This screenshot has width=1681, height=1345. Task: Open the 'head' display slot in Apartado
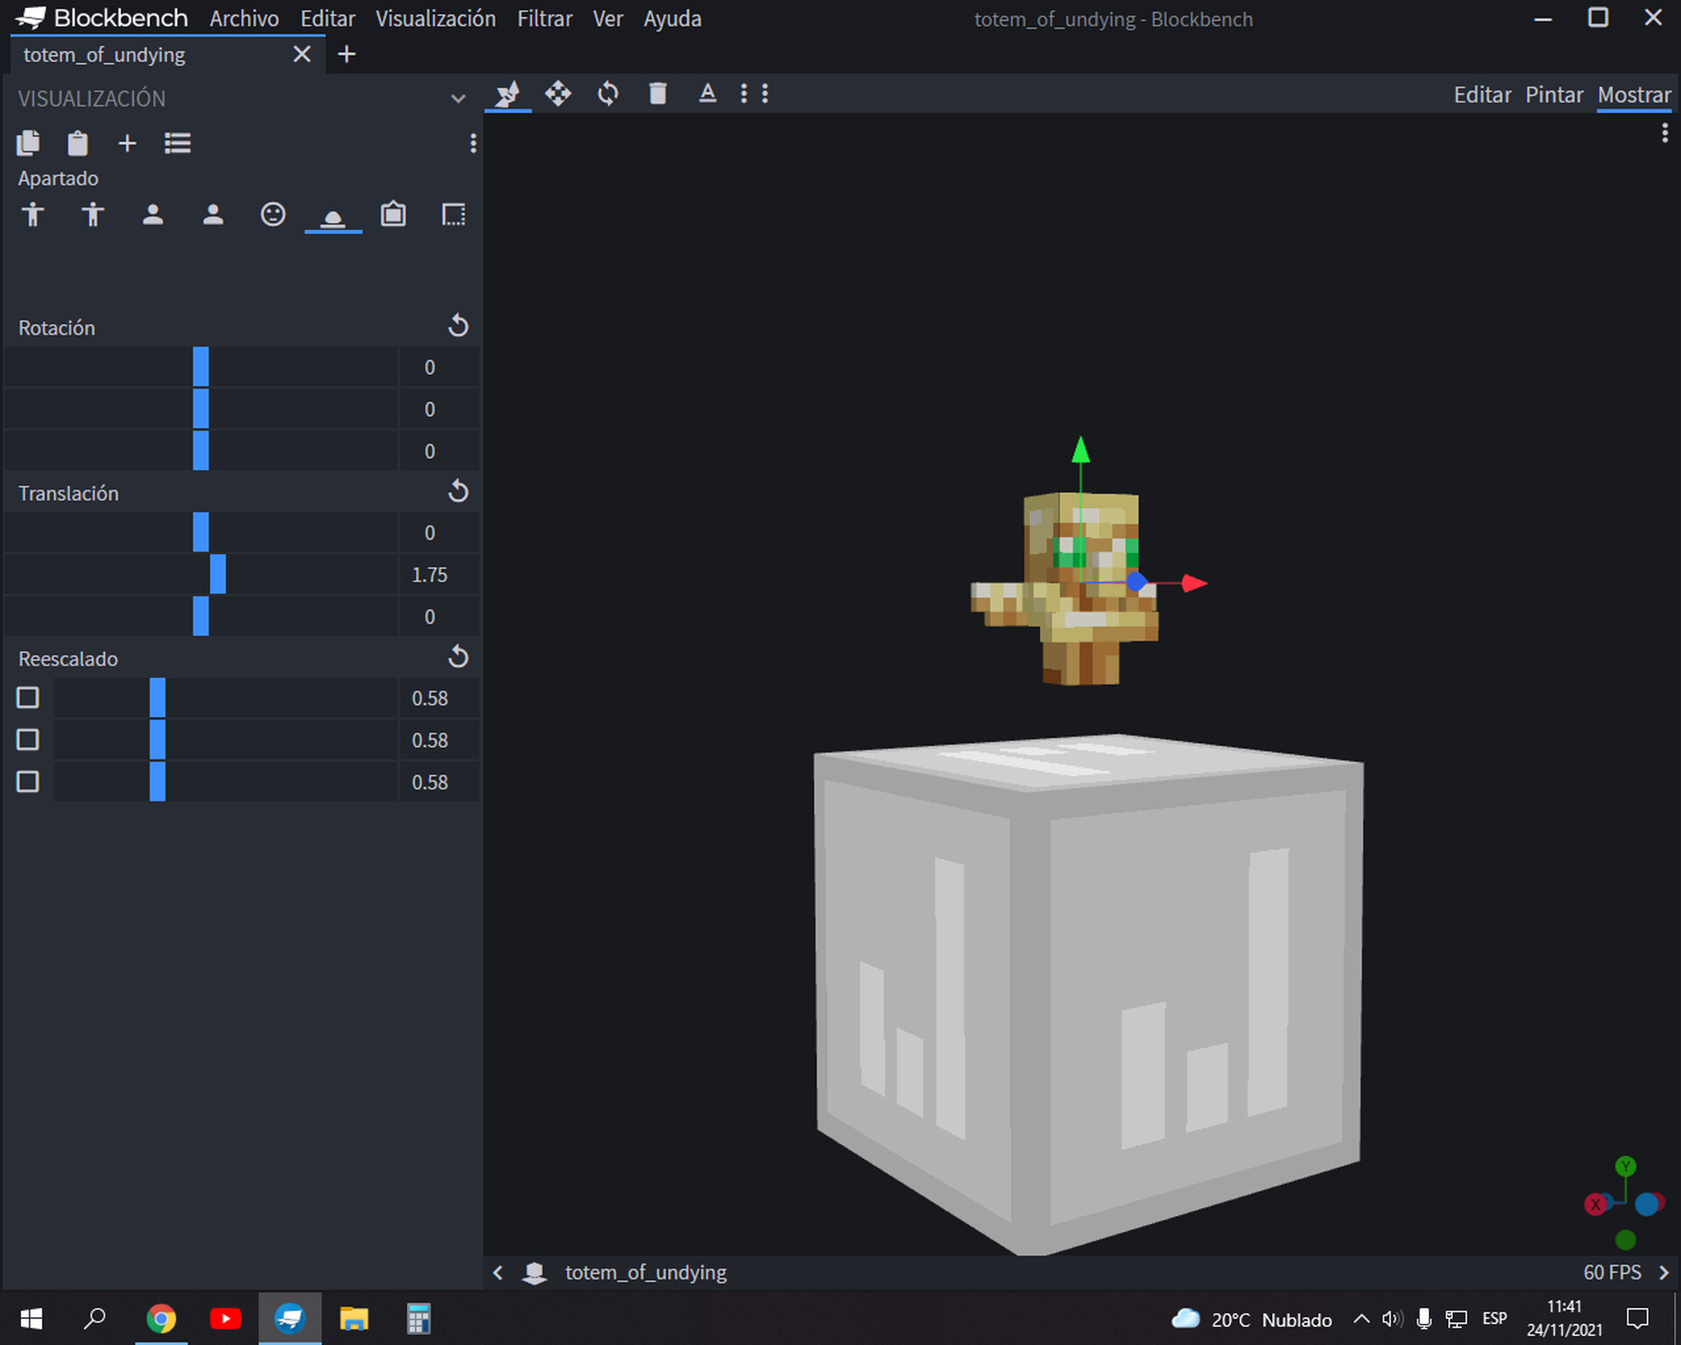tap(273, 215)
